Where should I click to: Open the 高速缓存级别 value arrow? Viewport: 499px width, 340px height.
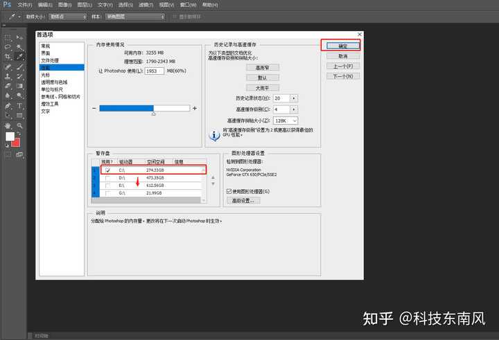tap(294, 109)
